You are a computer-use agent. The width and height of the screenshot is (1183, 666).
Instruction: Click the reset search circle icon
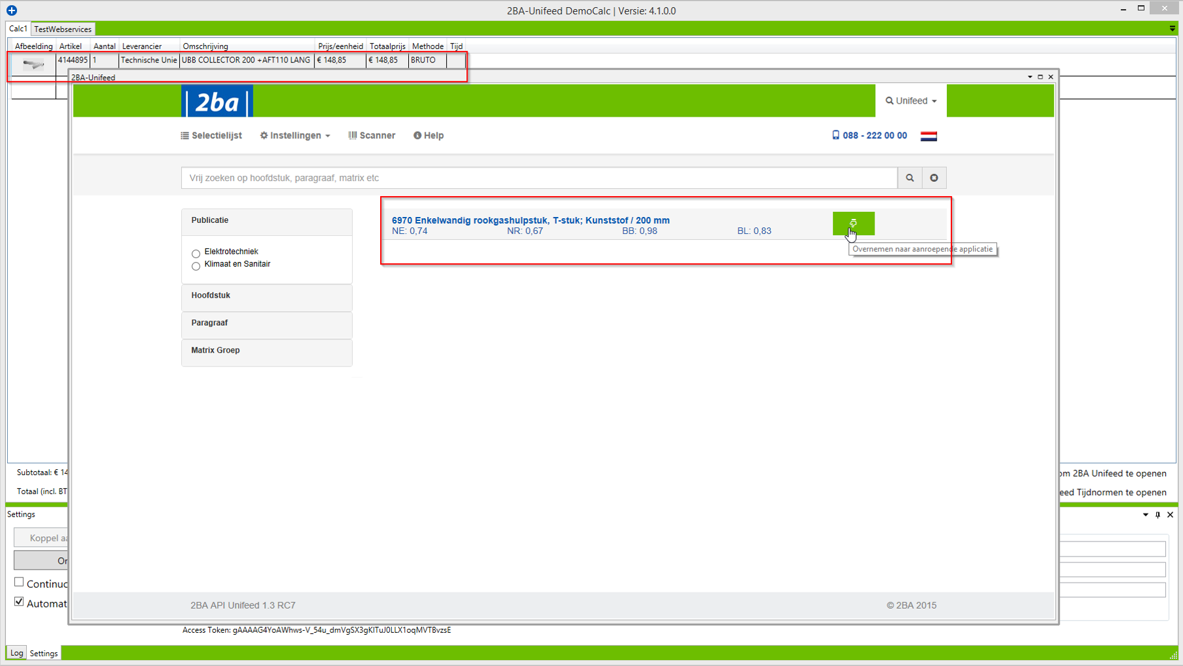click(934, 178)
